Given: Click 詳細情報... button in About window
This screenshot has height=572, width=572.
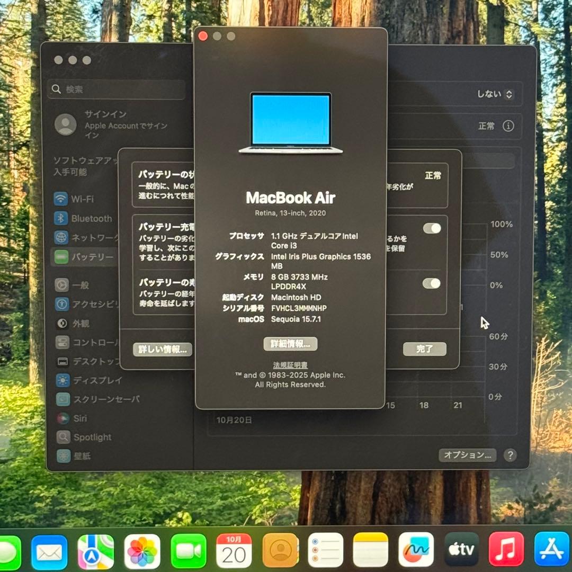Looking at the screenshot, I should point(290,344).
